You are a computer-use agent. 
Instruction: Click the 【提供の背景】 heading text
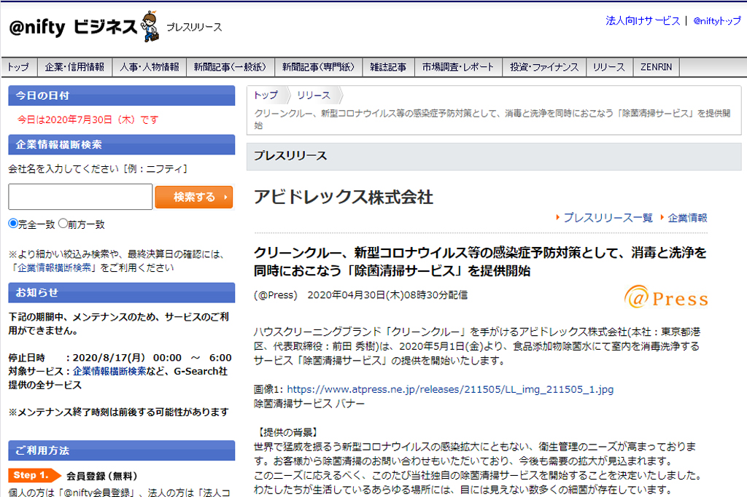[x=286, y=432]
